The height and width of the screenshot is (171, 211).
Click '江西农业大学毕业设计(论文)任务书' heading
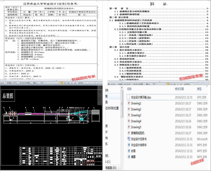[x=50, y=4]
